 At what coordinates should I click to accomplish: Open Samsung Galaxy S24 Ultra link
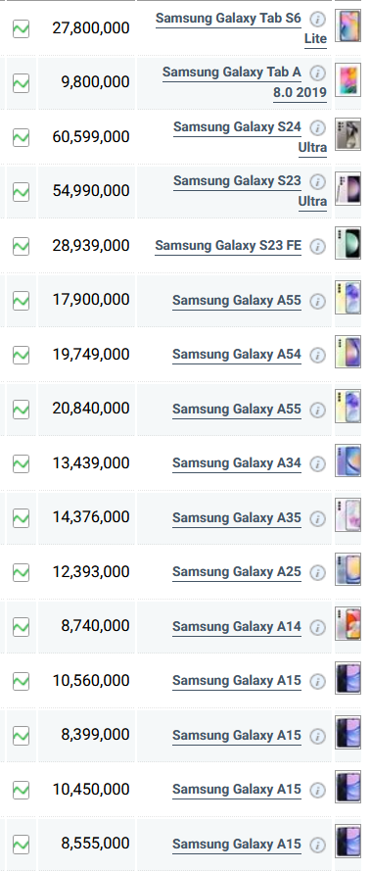click(250, 136)
